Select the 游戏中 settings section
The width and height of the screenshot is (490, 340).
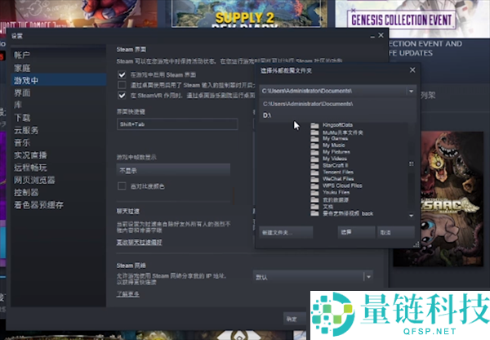tap(58, 80)
